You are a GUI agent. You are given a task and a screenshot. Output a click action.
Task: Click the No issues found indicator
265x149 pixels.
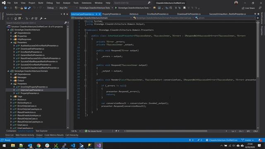pos(93,131)
